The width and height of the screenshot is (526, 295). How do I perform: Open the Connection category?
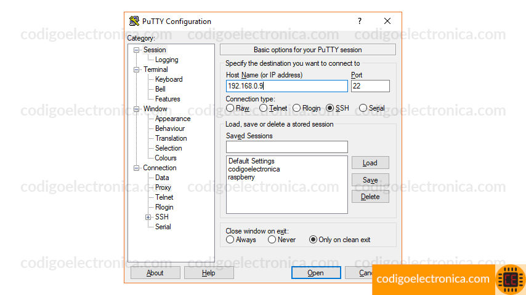pos(160,168)
